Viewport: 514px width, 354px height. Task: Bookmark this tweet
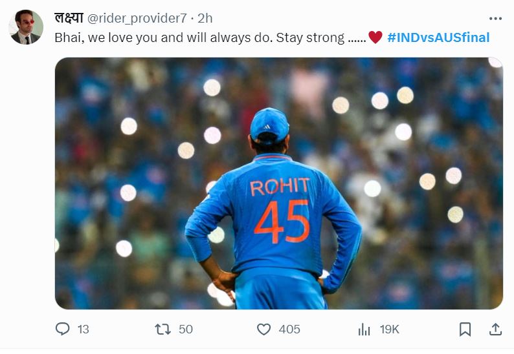tap(465, 329)
